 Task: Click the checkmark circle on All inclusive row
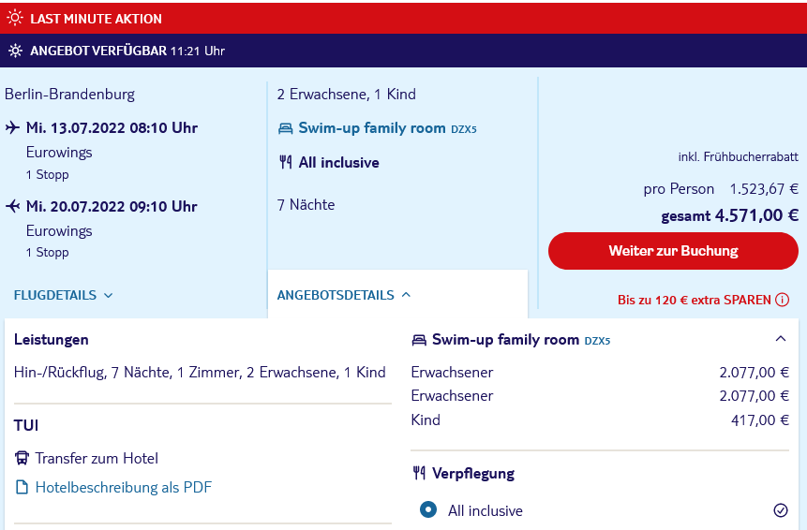point(781,510)
